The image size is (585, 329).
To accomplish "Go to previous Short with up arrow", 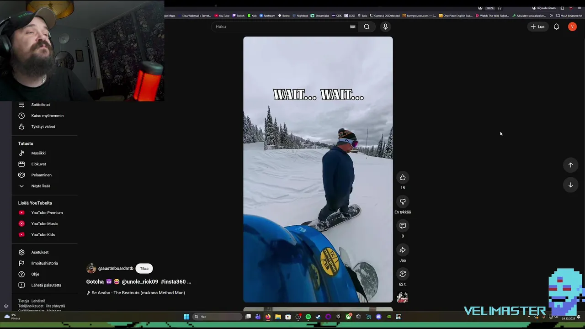I will tap(570, 165).
